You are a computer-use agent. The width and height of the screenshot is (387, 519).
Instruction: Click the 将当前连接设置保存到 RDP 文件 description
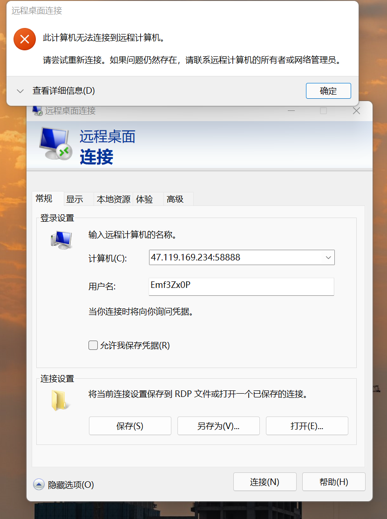[x=198, y=394]
